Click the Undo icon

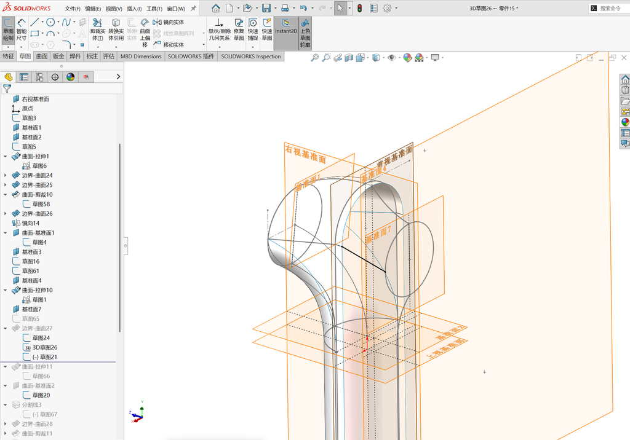point(303,8)
